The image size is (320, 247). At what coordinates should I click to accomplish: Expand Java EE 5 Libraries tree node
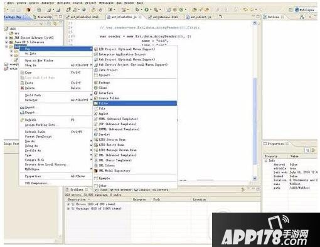[6, 42]
